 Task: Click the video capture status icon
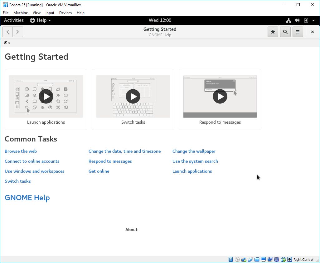point(270,260)
